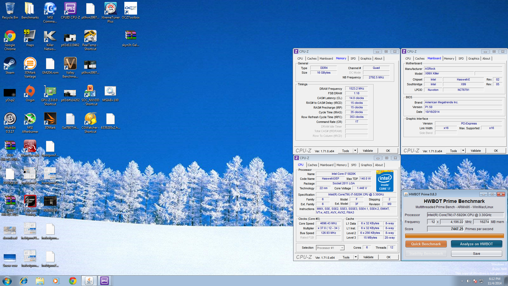The width and height of the screenshot is (508, 286).
Task: Click Save in HWBOT Prime
Action: tap(476, 253)
